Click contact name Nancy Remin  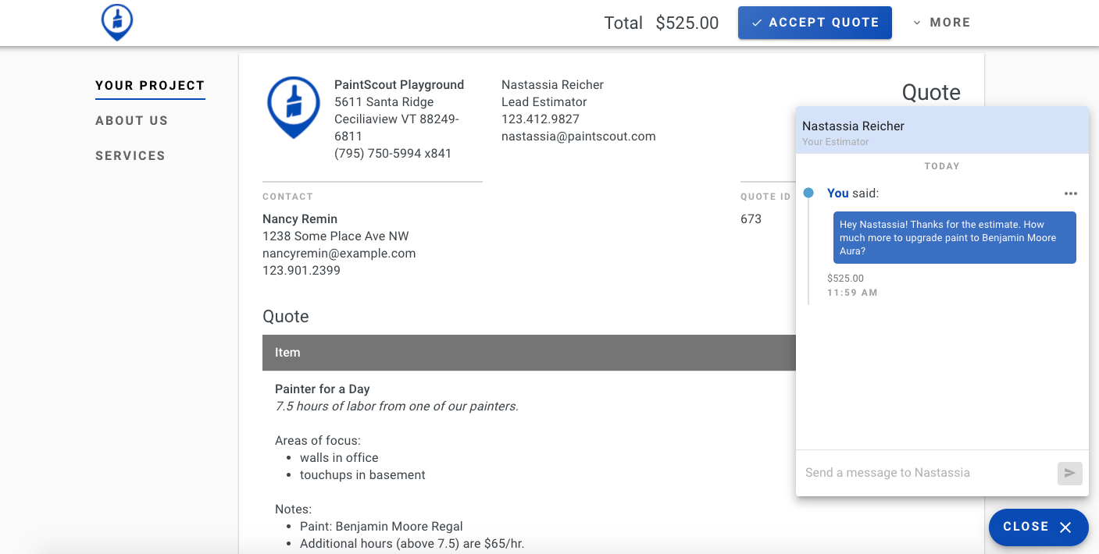pos(300,219)
